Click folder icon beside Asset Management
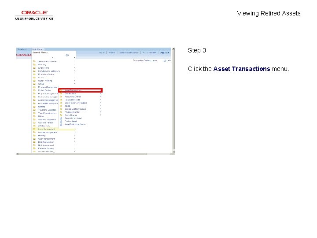The height and width of the screenshot is (238, 317). (x=34, y=129)
